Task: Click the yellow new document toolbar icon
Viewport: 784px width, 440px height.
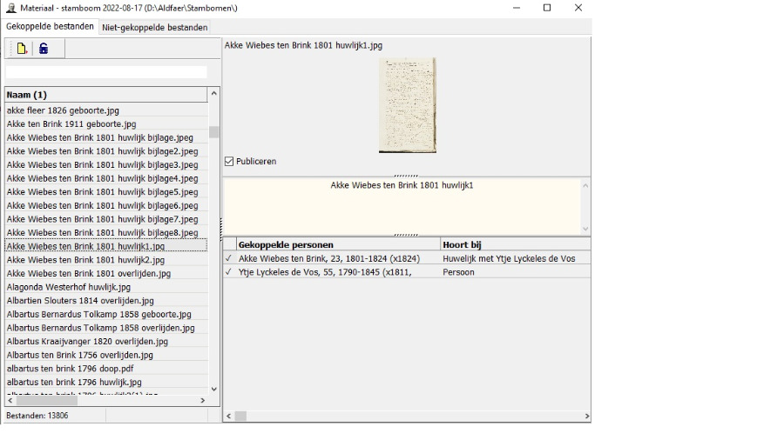Action: (x=22, y=49)
